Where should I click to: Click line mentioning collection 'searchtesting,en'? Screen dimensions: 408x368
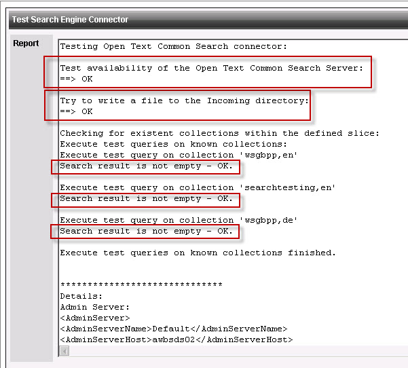click(198, 187)
